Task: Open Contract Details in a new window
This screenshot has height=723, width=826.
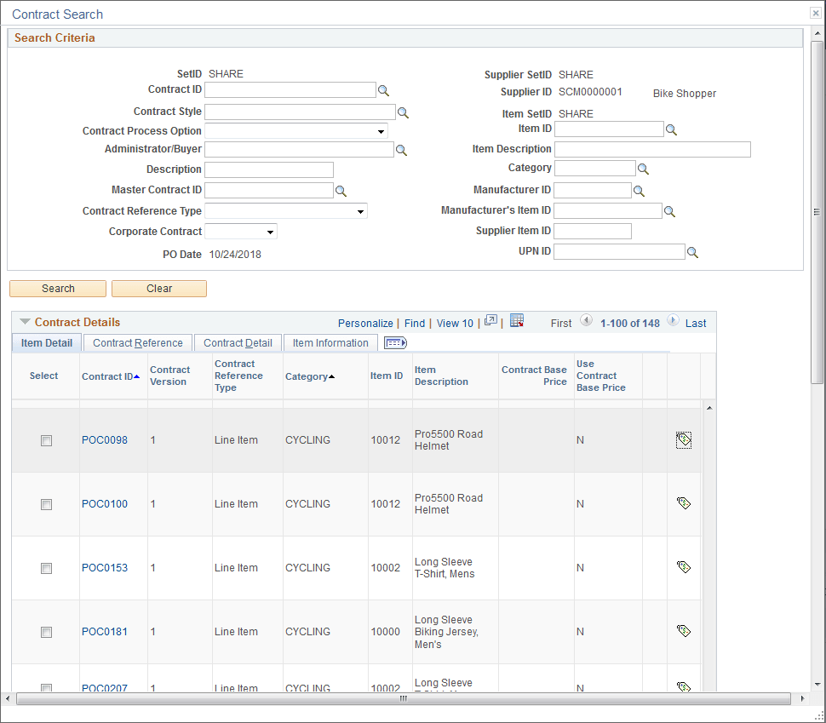Action: pos(490,321)
